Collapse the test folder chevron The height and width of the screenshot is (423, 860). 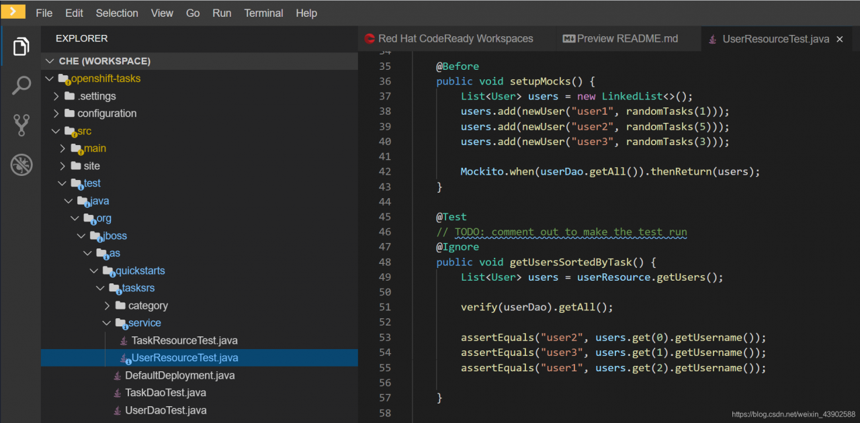point(63,183)
